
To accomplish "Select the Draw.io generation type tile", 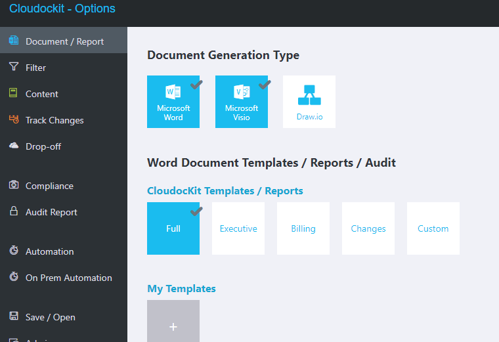I will [x=309, y=102].
